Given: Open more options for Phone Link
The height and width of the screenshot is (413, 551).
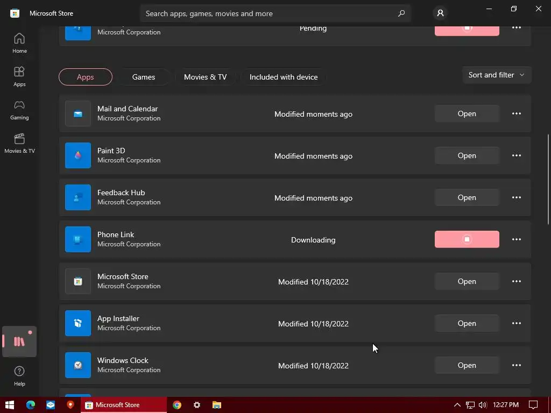Looking at the screenshot, I should pyautogui.click(x=516, y=239).
